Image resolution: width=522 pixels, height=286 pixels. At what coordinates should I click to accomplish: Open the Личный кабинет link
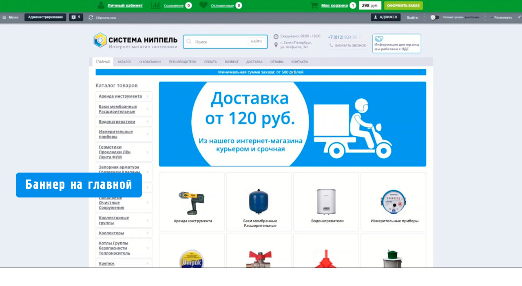125,5
